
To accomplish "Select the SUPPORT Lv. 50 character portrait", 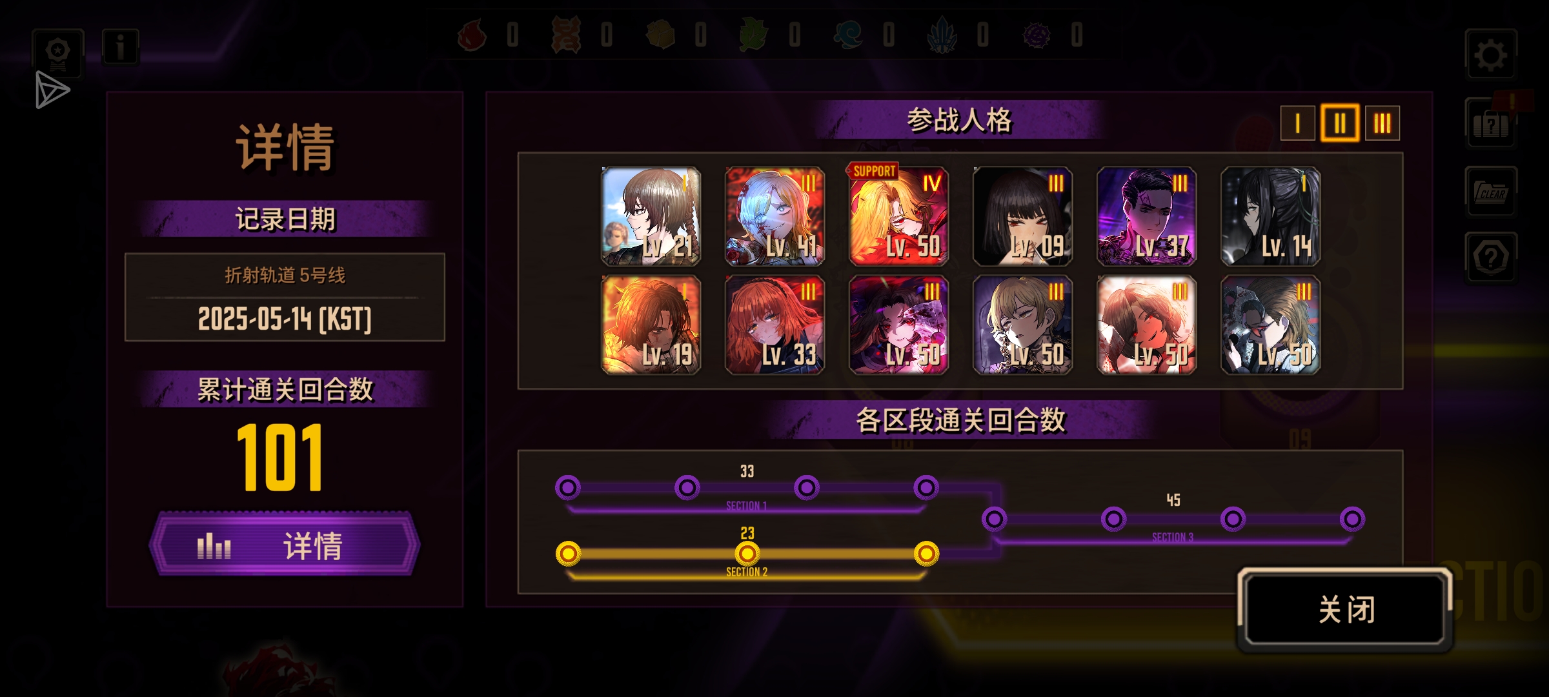I will pyautogui.click(x=898, y=216).
